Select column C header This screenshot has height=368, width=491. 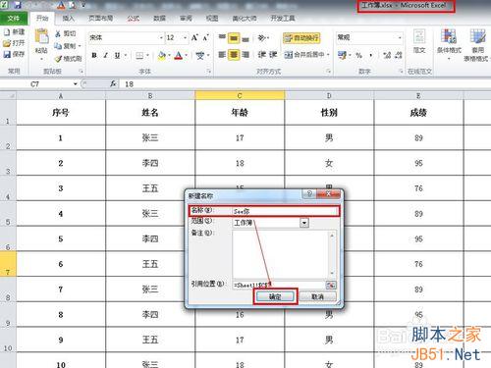point(240,95)
